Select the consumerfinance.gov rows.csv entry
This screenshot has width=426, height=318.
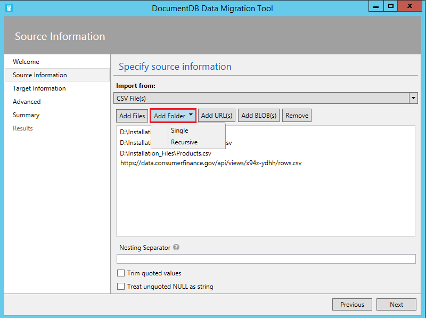click(x=211, y=163)
